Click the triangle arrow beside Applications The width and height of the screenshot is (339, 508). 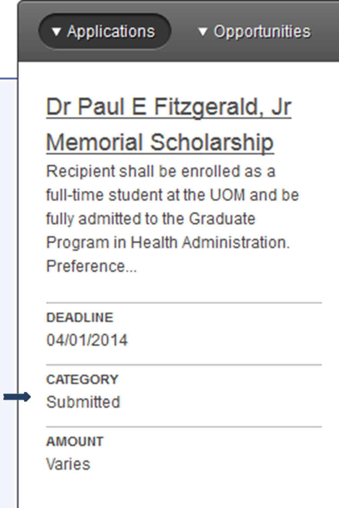(56, 32)
